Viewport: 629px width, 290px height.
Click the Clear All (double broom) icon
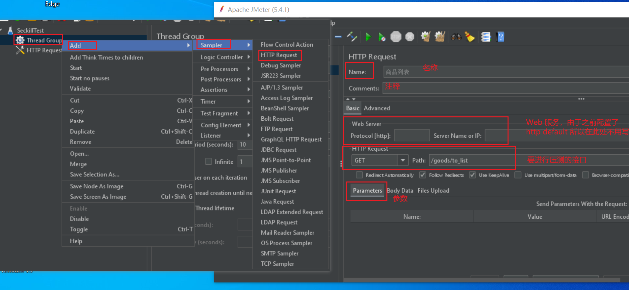[x=440, y=37]
